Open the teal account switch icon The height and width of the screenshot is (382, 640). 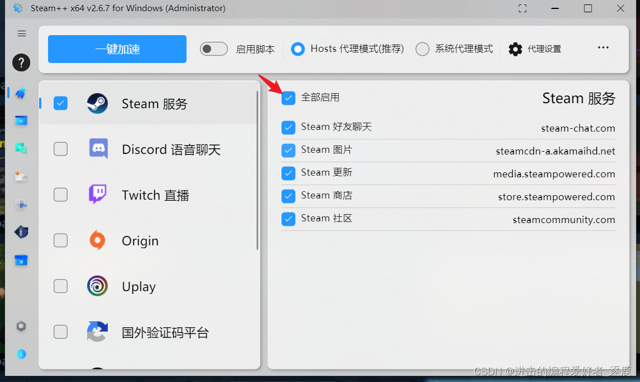21,148
